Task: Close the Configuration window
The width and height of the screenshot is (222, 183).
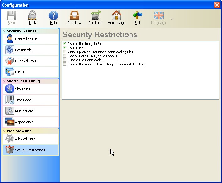Action: (217, 5)
